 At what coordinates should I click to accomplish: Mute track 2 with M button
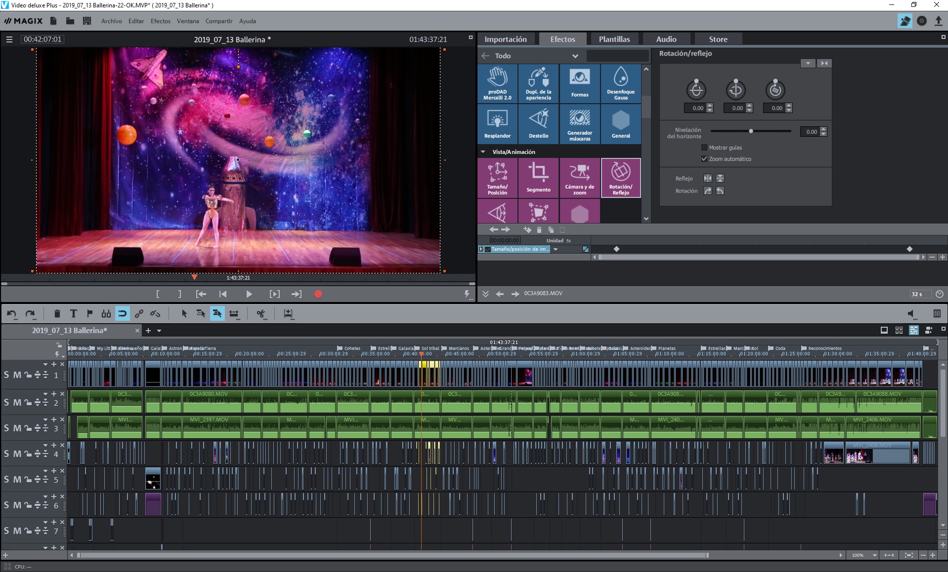[17, 403]
